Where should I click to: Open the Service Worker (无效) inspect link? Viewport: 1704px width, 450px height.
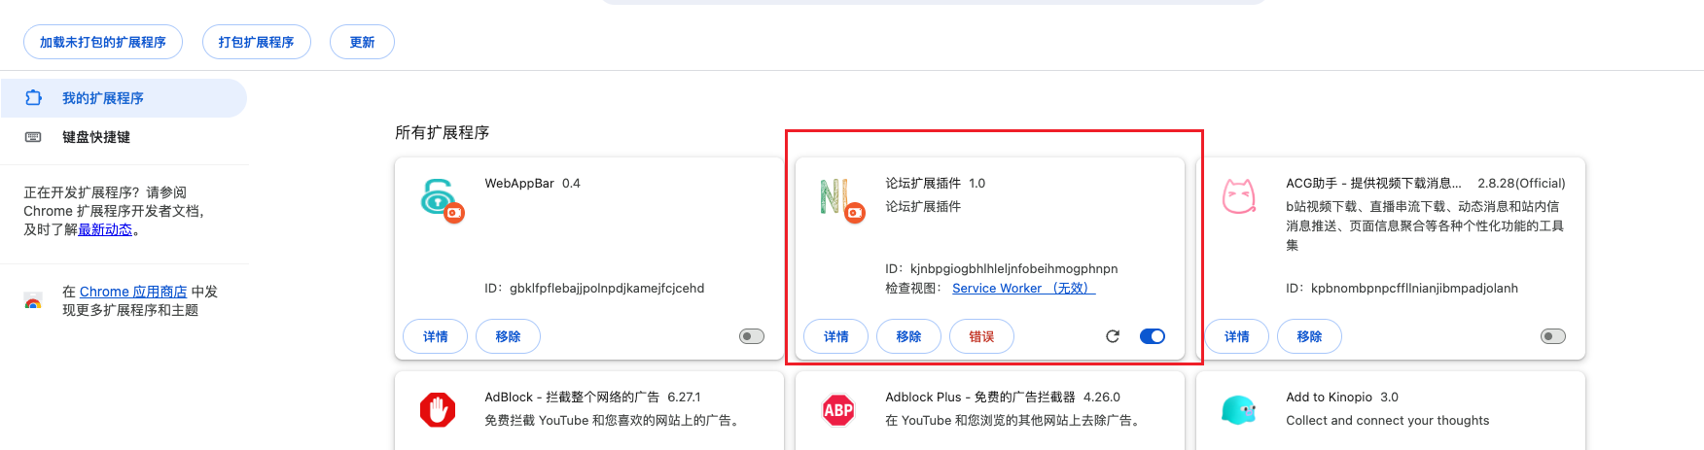tap(1023, 288)
